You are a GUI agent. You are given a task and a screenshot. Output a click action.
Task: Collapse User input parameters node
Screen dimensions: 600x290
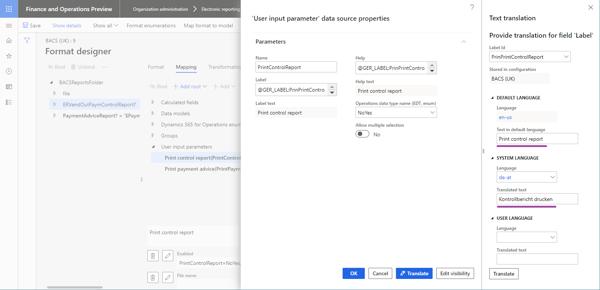[153, 147]
